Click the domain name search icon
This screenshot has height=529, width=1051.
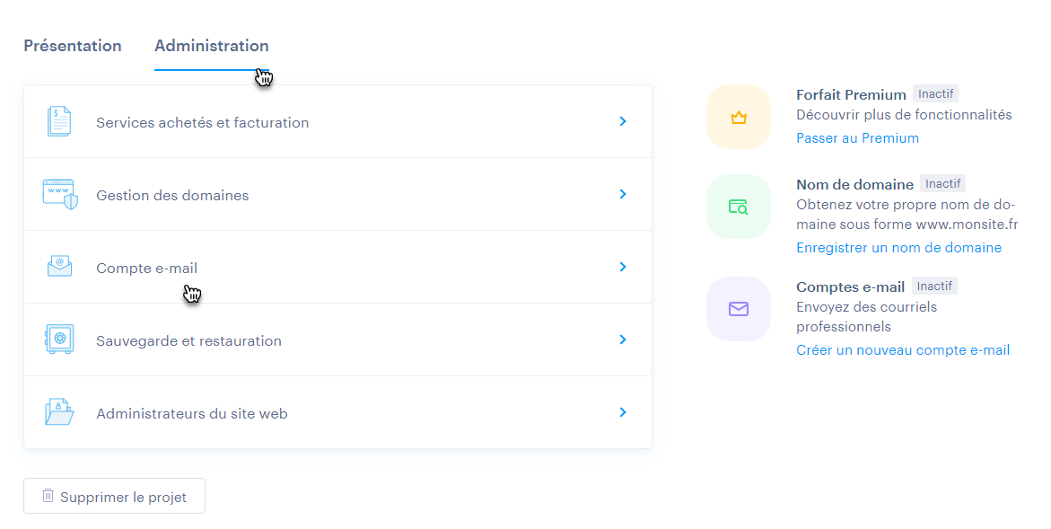[739, 207]
